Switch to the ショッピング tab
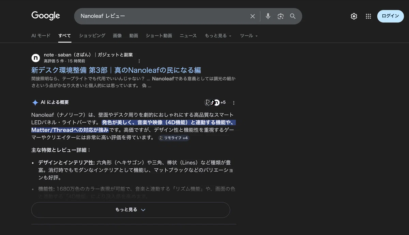 [92, 36]
